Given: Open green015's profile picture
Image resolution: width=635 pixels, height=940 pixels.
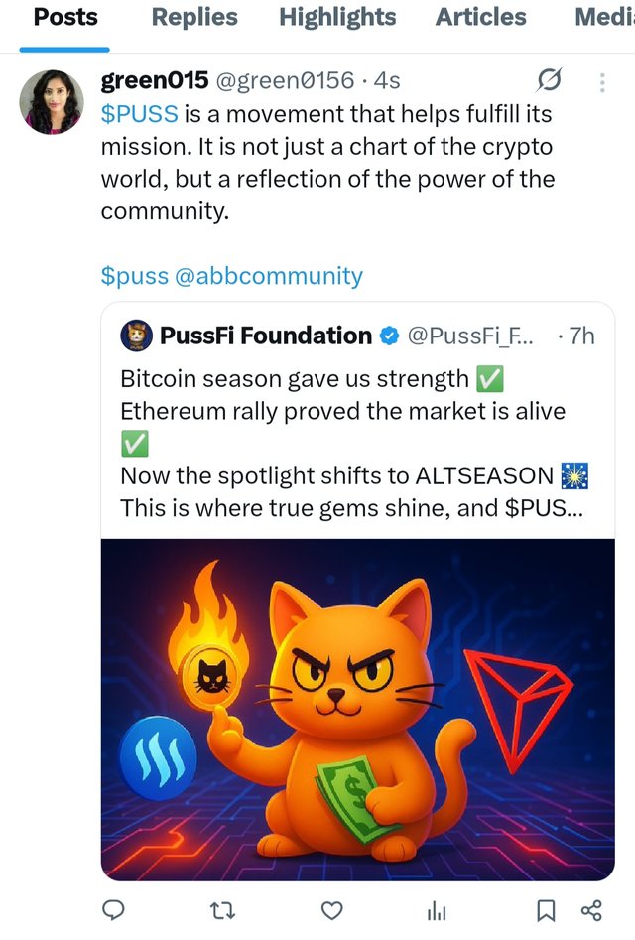Looking at the screenshot, I should [x=52, y=103].
